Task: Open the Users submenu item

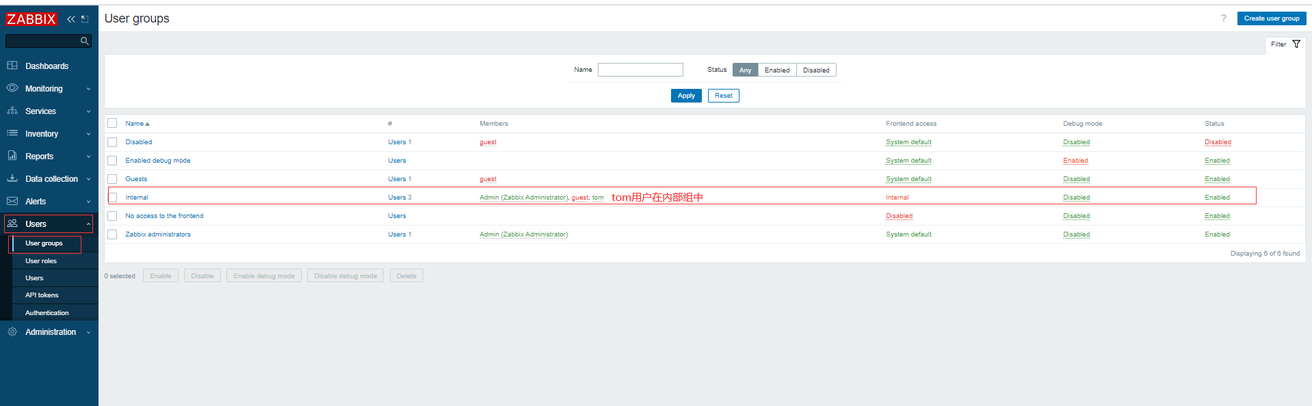Action: pyautogui.click(x=34, y=278)
